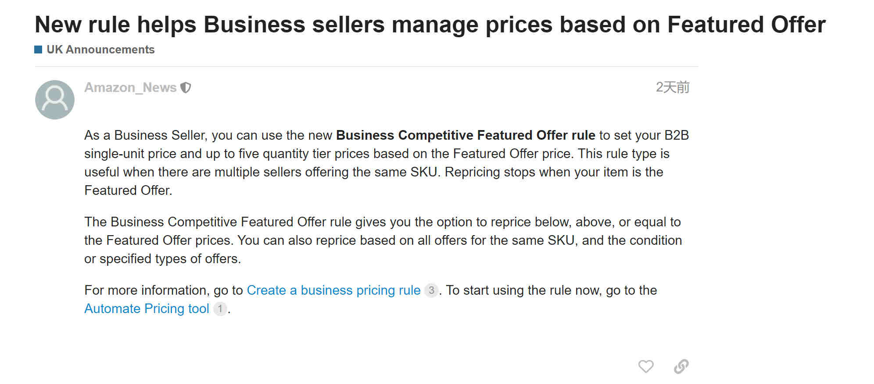Click the sentence starting 'Repricing stops when'
This screenshot has width=874, height=384.
pyautogui.click(x=554, y=172)
